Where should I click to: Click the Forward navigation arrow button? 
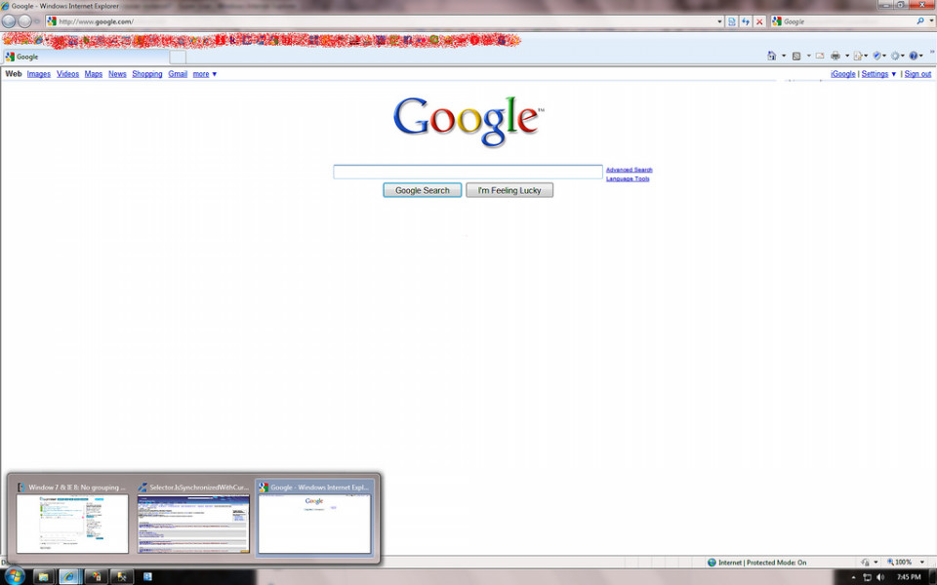(24, 21)
